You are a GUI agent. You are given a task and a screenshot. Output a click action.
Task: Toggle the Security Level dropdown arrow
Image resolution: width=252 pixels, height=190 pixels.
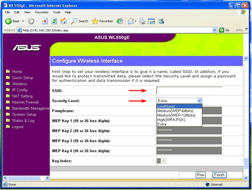(x=200, y=101)
